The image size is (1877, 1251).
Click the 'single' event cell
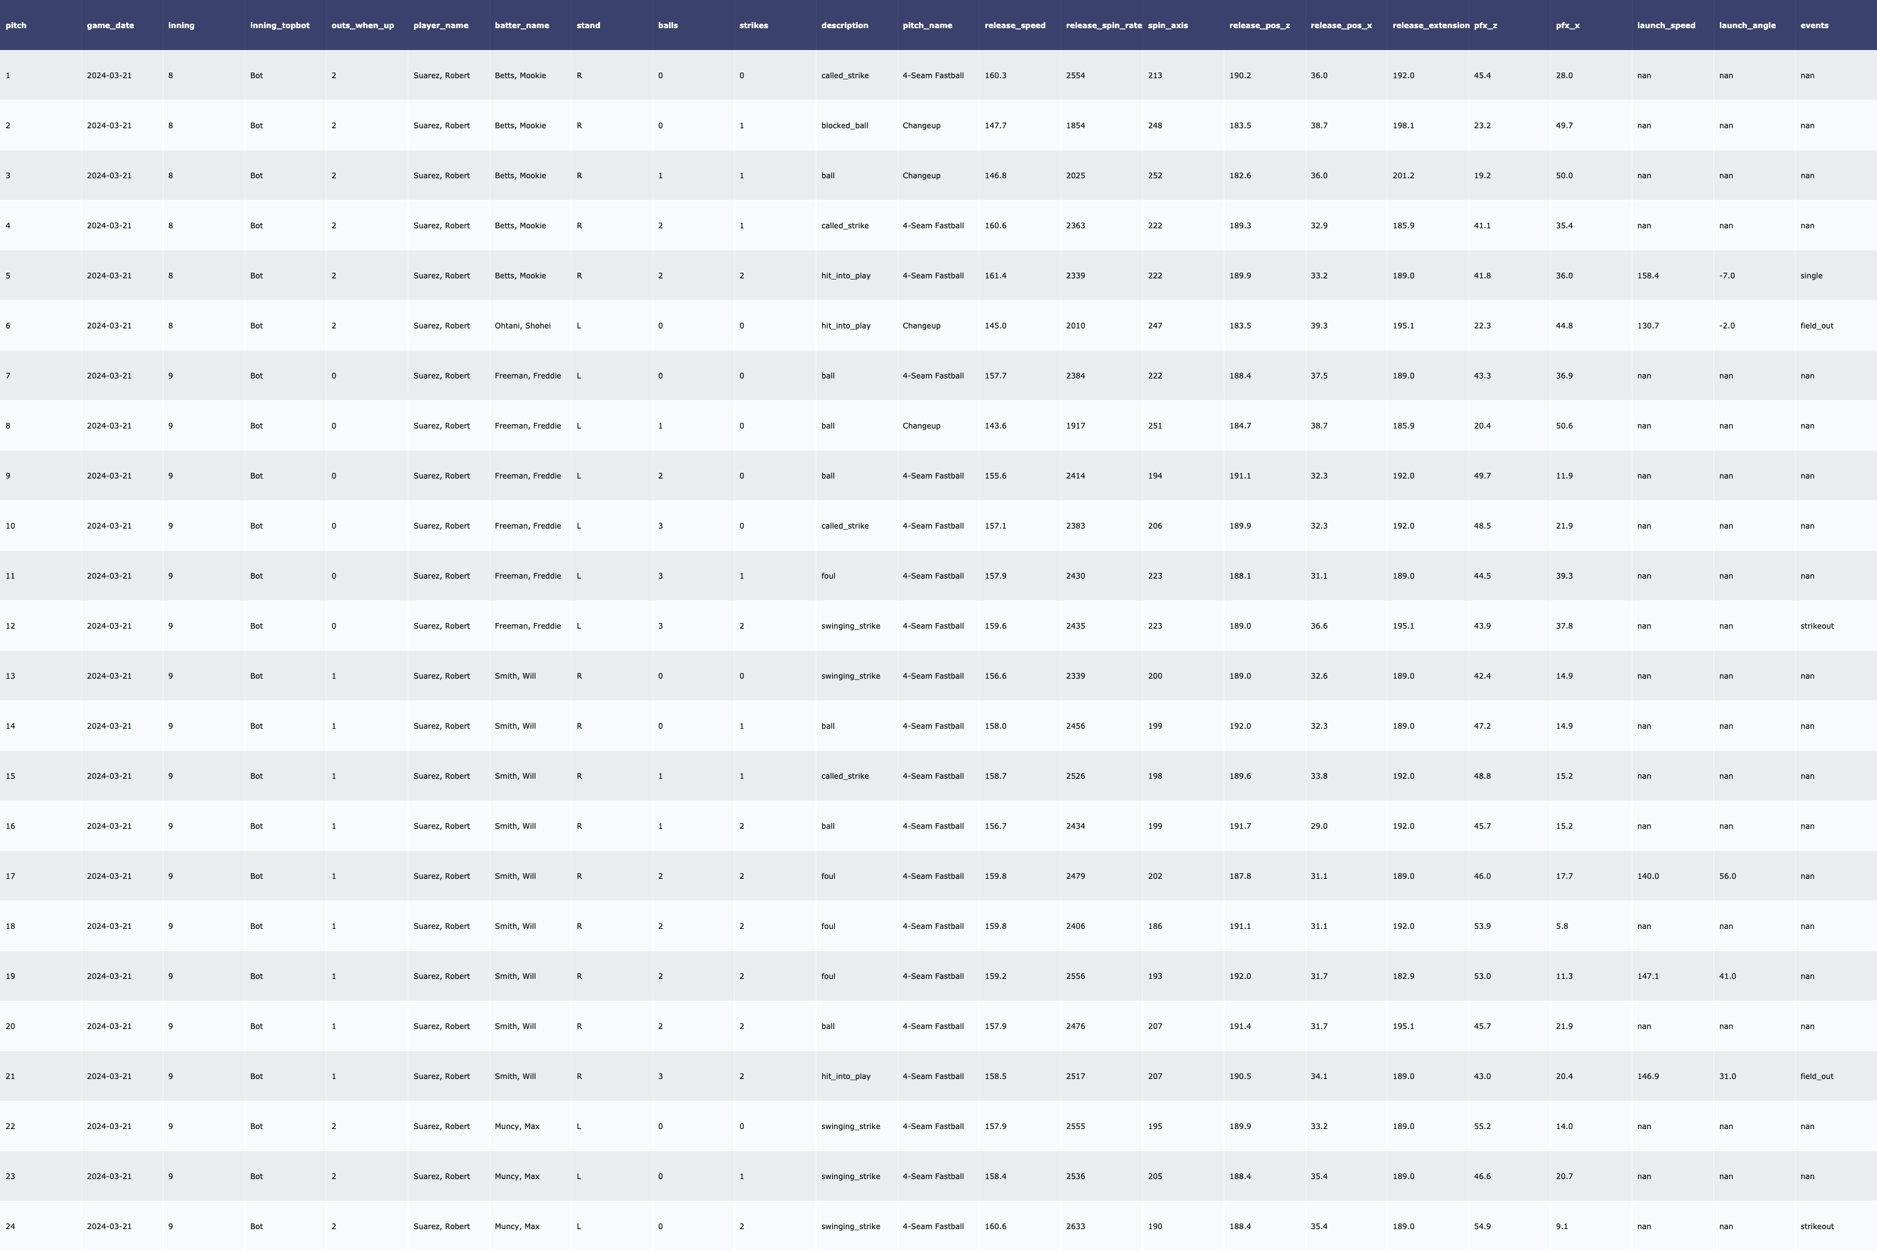click(x=1811, y=276)
